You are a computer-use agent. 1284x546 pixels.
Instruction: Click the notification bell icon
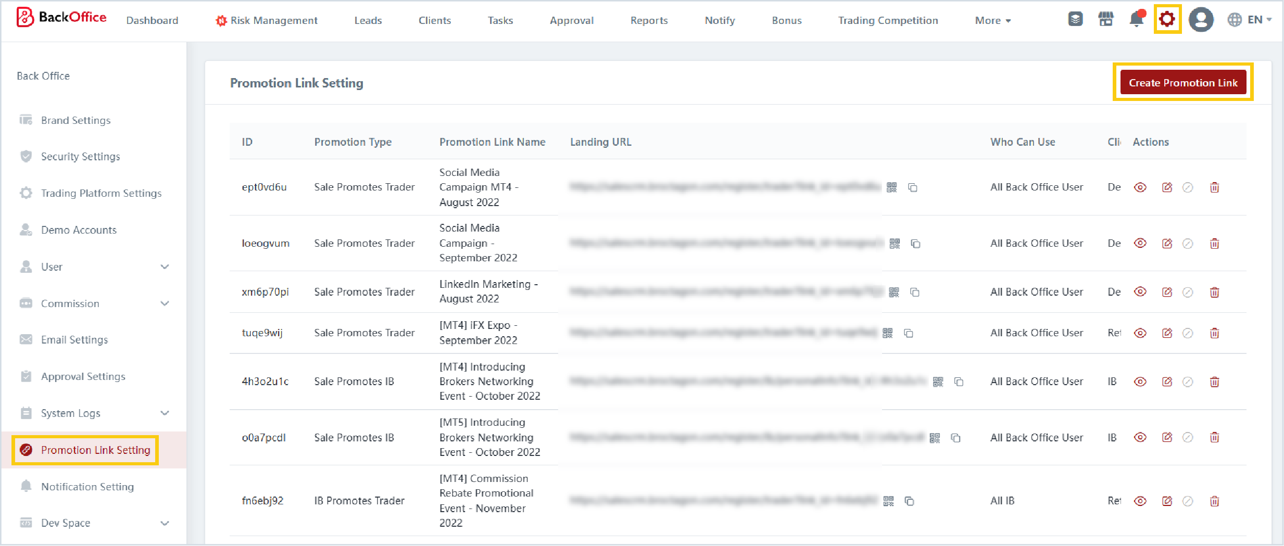tap(1136, 20)
